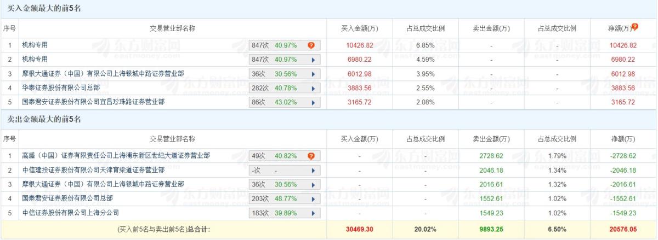Click 203次 48.77% stats for 国泰君安总部
This screenshot has height=240, width=658.
(285, 199)
